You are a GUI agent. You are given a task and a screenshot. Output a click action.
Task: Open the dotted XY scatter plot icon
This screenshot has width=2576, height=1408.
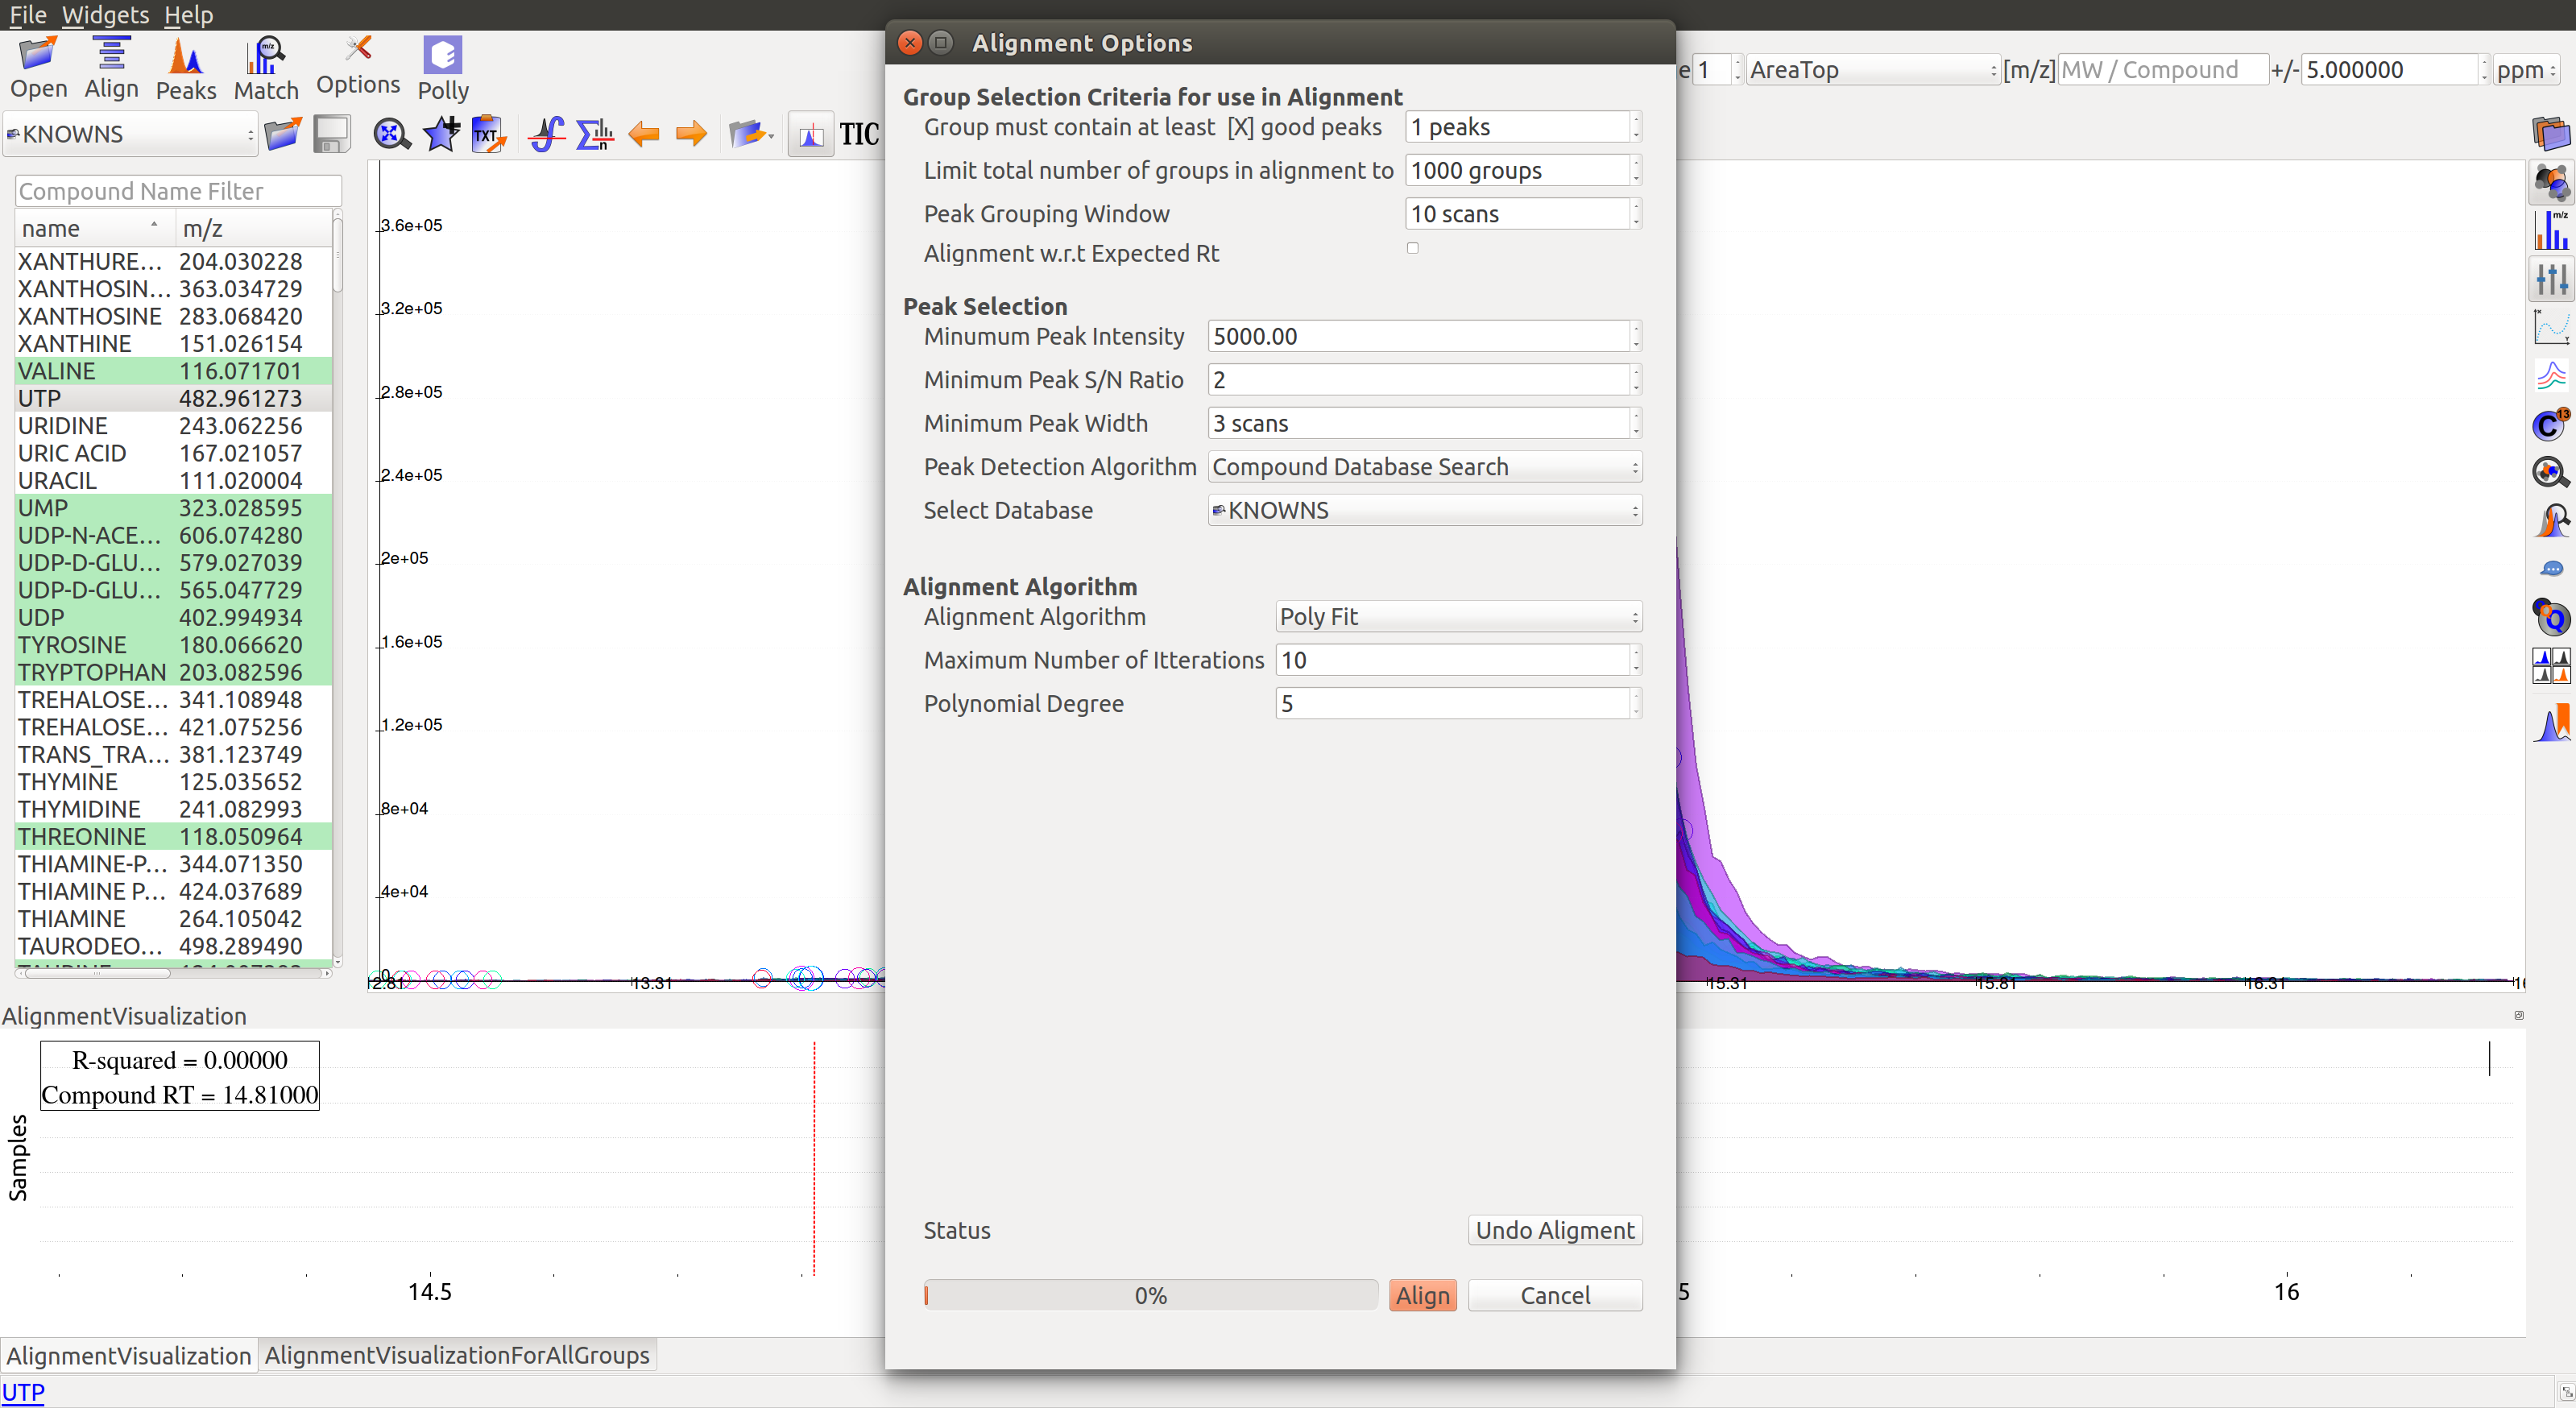(x=2551, y=327)
